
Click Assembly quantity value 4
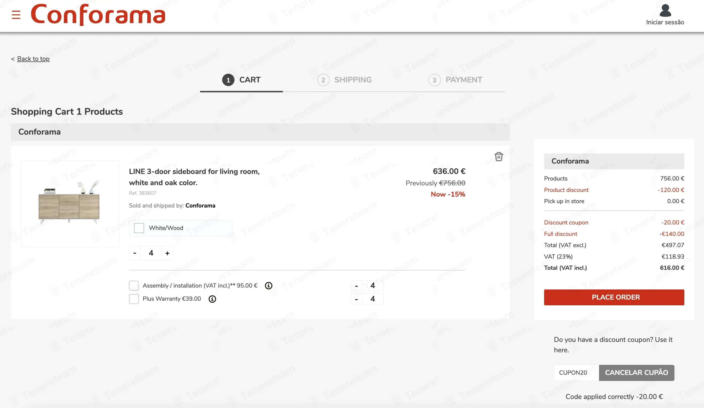(x=373, y=285)
